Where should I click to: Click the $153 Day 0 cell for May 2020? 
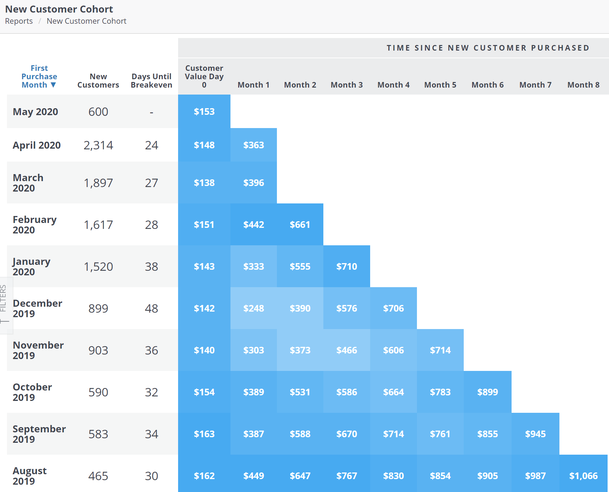[x=204, y=112]
